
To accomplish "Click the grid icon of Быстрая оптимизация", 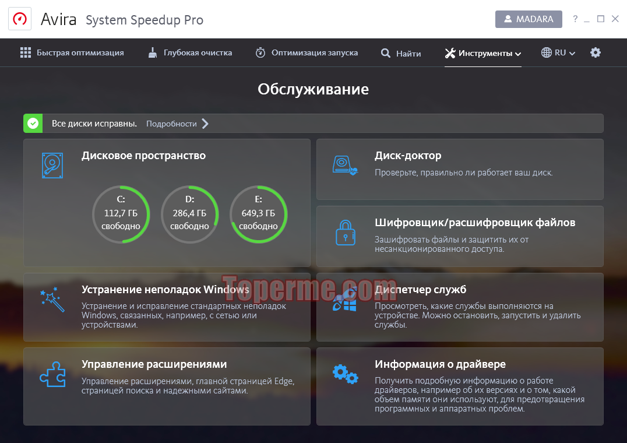I will (x=26, y=53).
